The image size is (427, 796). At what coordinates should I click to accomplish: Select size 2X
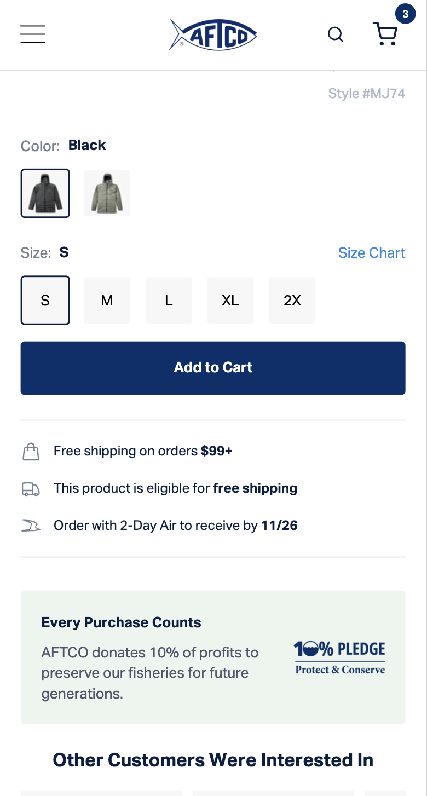pyautogui.click(x=292, y=300)
